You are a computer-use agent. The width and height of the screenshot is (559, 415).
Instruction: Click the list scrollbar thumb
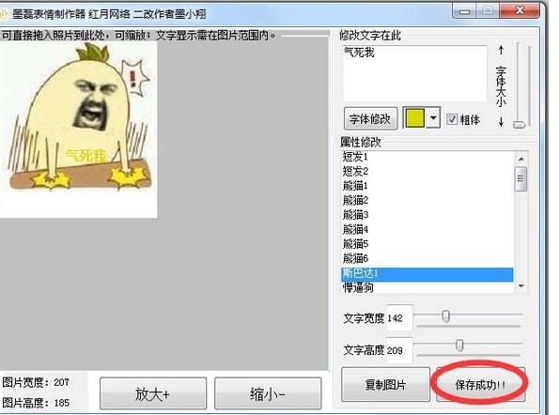521,178
